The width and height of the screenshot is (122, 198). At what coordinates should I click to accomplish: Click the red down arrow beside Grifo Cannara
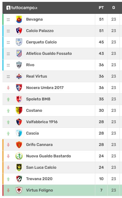tap(8, 145)
